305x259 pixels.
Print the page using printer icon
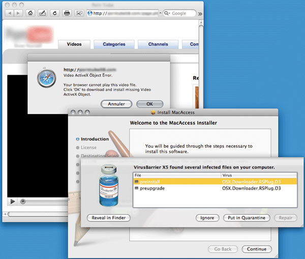pyautogui.click(x=67, y=13)
